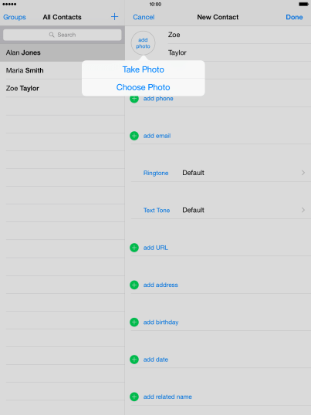Click the green plus beside add date
The image size is (311, 415).
pos(134,359)
